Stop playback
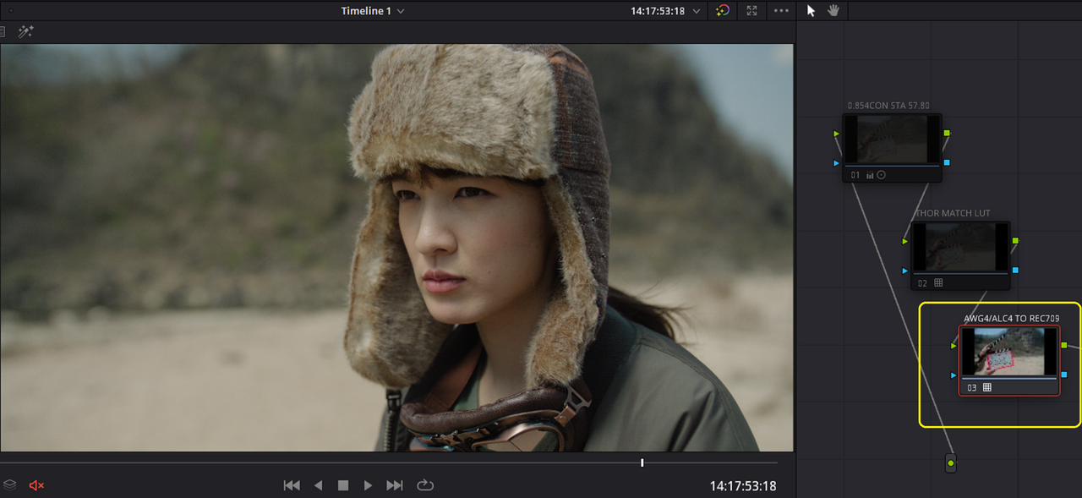 point(343,485)
